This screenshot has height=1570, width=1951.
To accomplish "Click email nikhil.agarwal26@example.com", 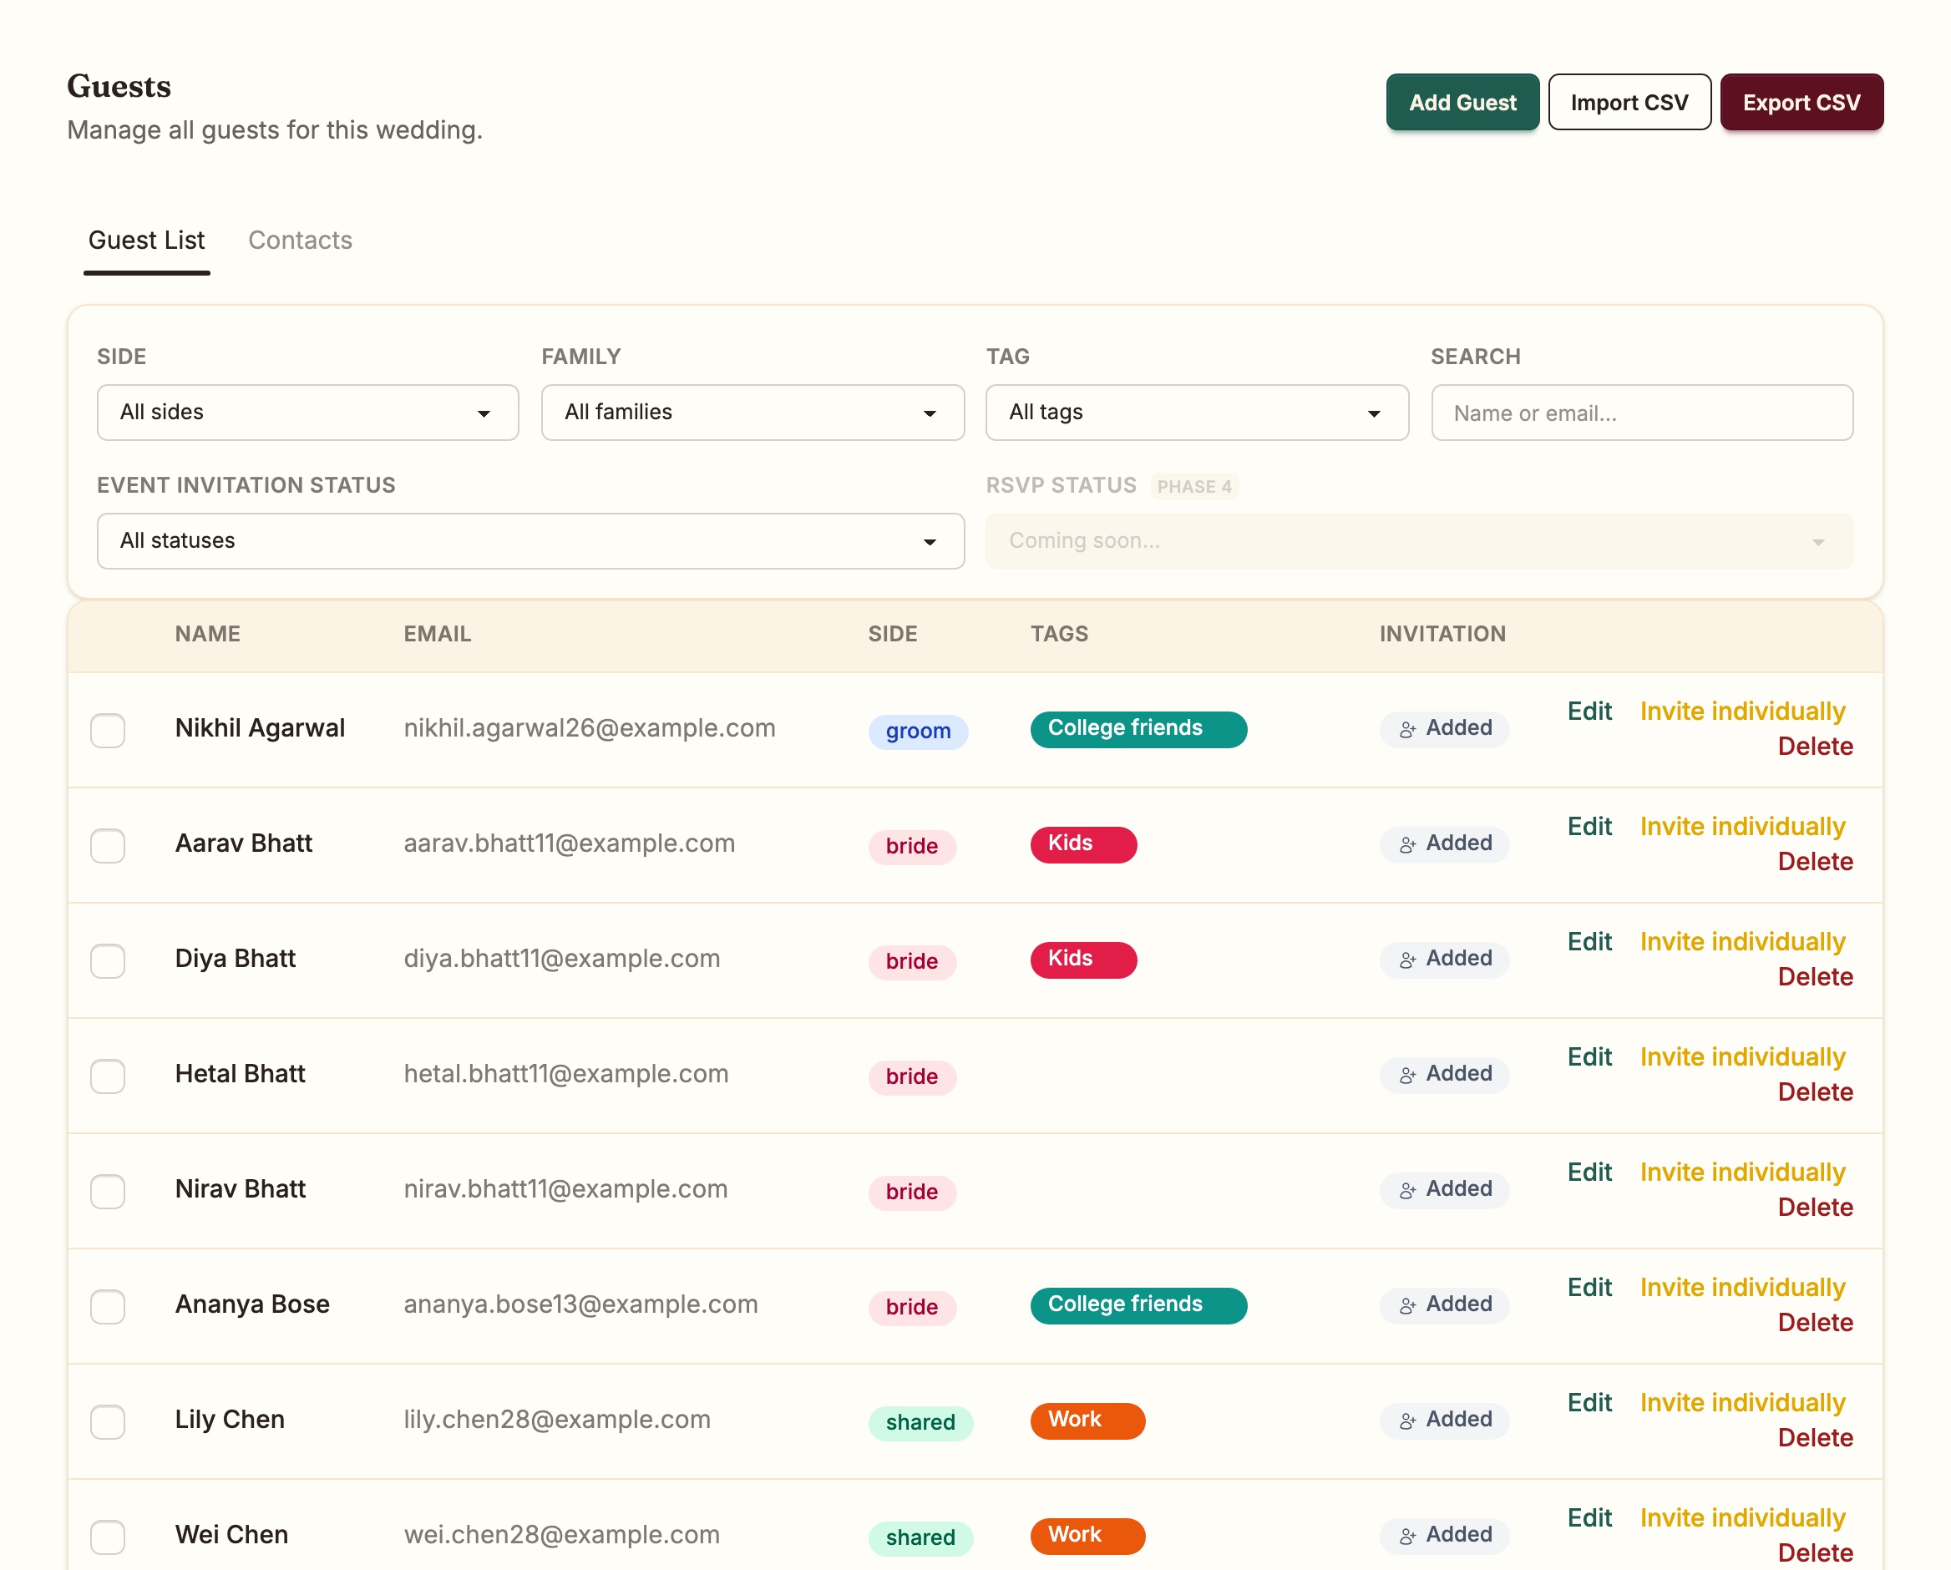I will (x=589, y=728).
